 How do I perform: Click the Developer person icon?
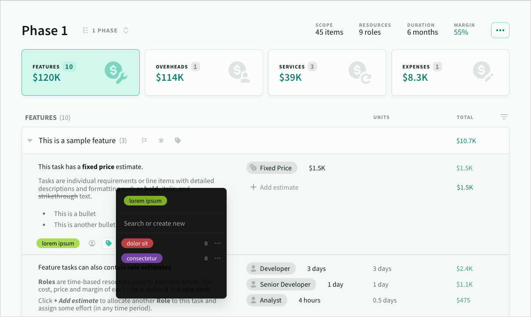pos(253,269)
